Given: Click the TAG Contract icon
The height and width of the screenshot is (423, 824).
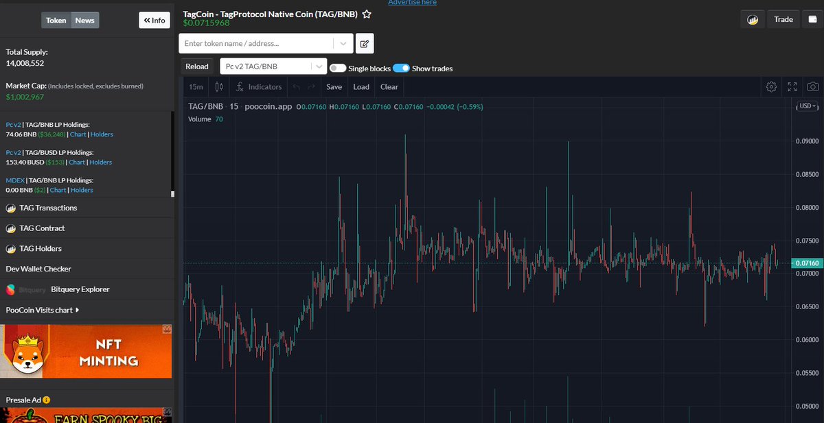Looking at the screenshot, I should pyautogui.click(x=11, y=228).
